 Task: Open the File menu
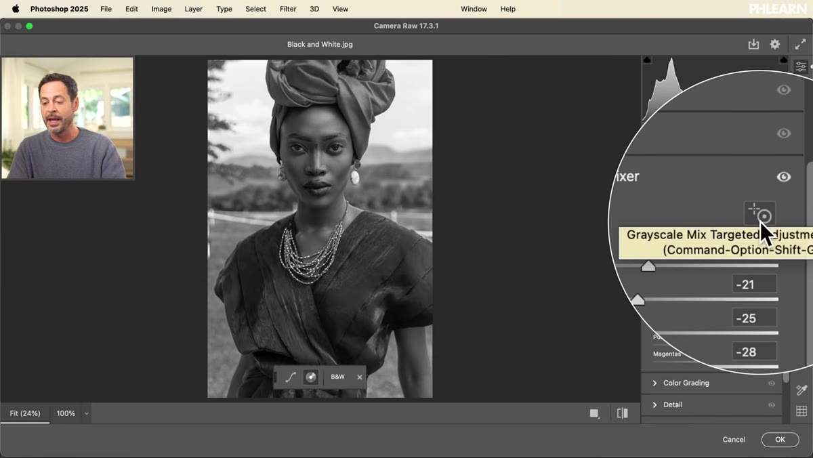coord(106,9)
